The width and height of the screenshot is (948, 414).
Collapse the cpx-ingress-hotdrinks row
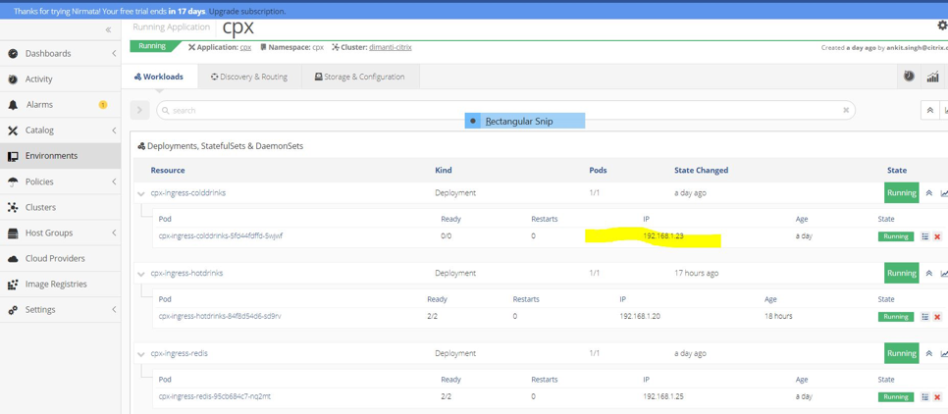pyautogui.click(x=141, y=274)
